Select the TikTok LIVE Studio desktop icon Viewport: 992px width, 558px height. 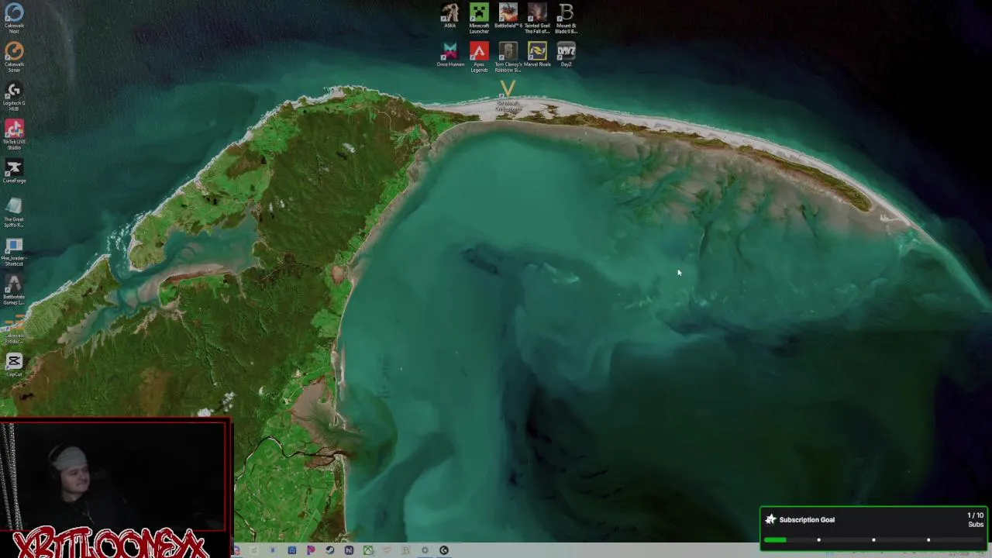14,134
